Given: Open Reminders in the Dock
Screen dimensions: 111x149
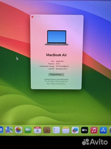Looking at the screenshot, I should pyautogui.click(x=56, y=130).
